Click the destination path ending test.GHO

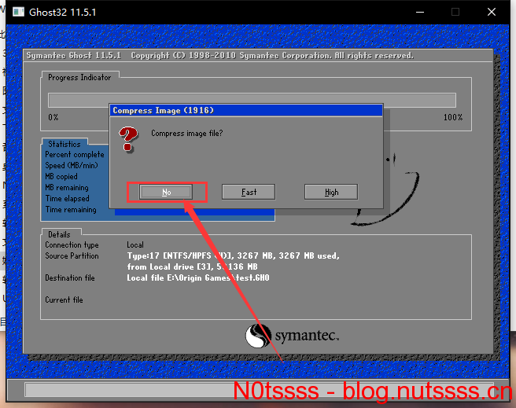pos(198,278)
